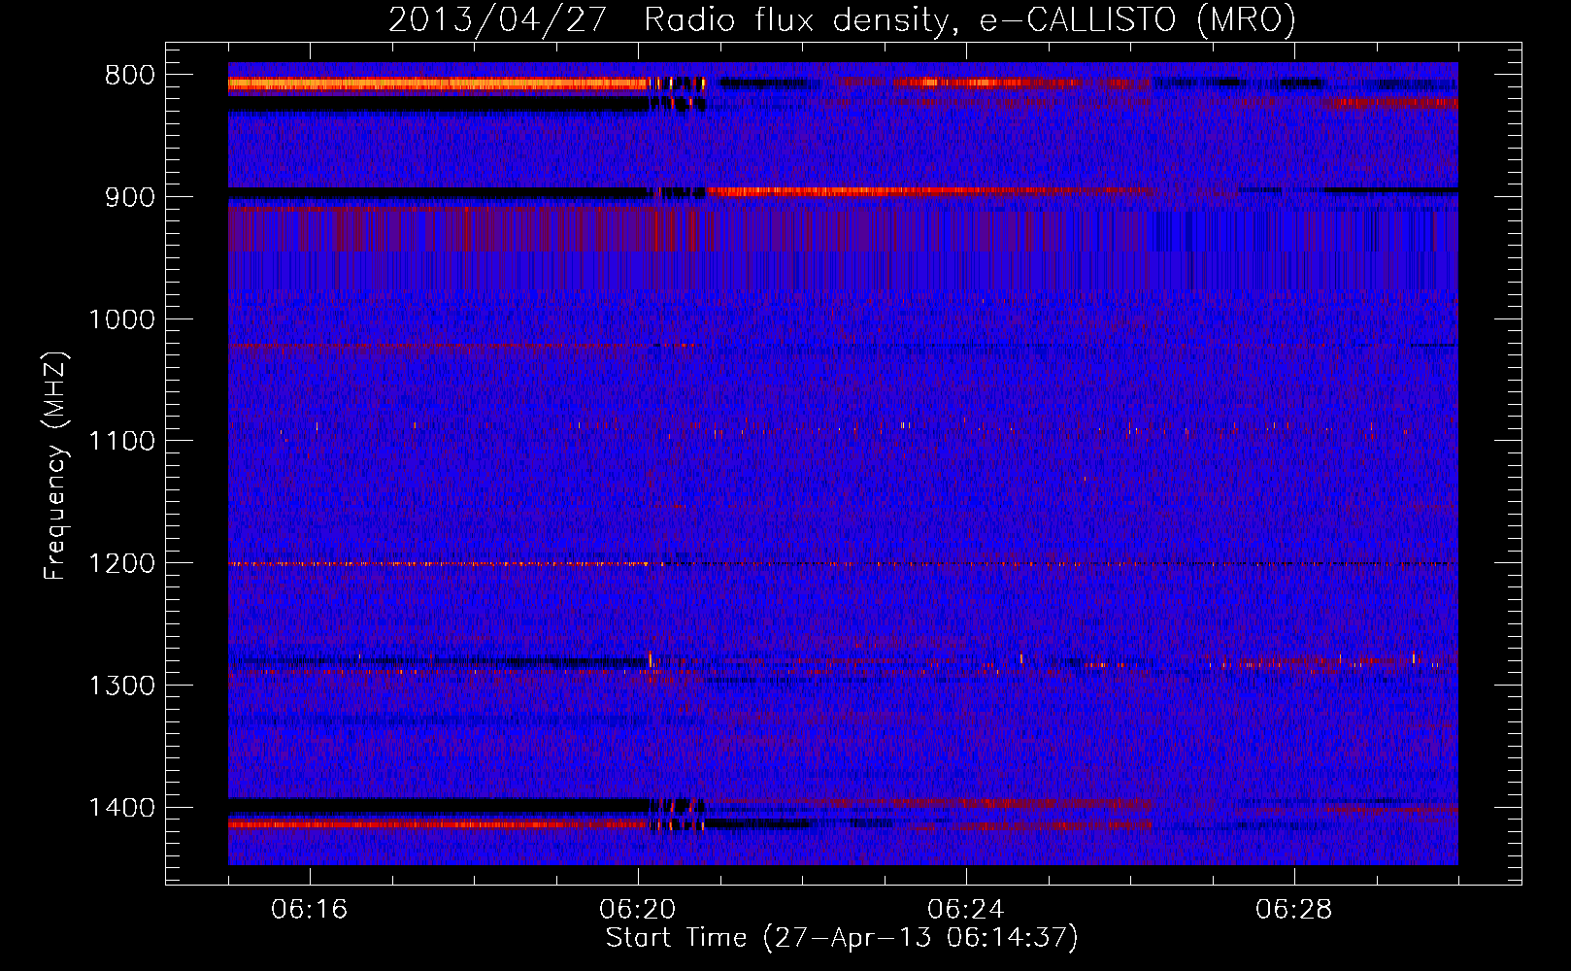Click the 'Start Time (27-Apr-13 06:14:37)' label
Viewport: 1571px width, 971px height.
[x=842, y=938]
